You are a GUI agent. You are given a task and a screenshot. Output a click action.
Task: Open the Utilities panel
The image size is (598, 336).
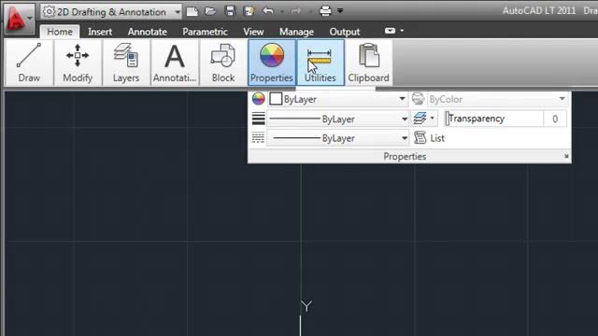(320, 63)
